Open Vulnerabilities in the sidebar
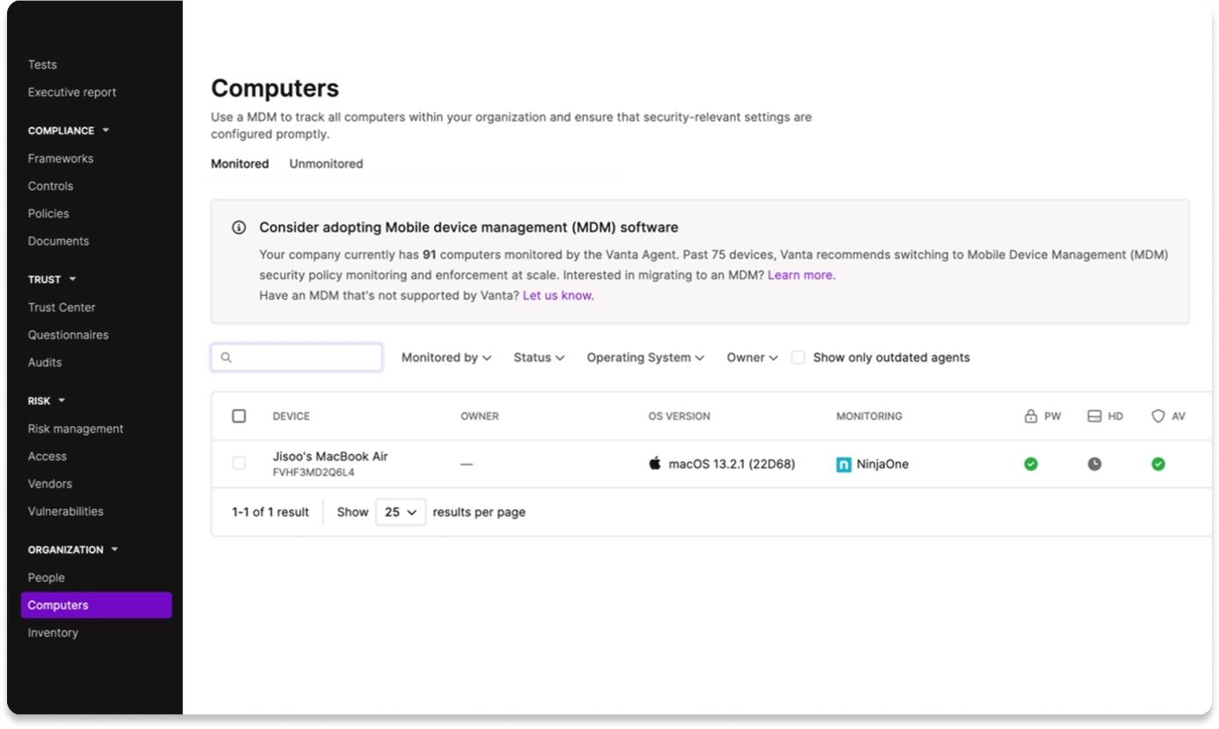Image resolution: width=1219 pixels, height=729 pixels. click(x=65, y=511)
